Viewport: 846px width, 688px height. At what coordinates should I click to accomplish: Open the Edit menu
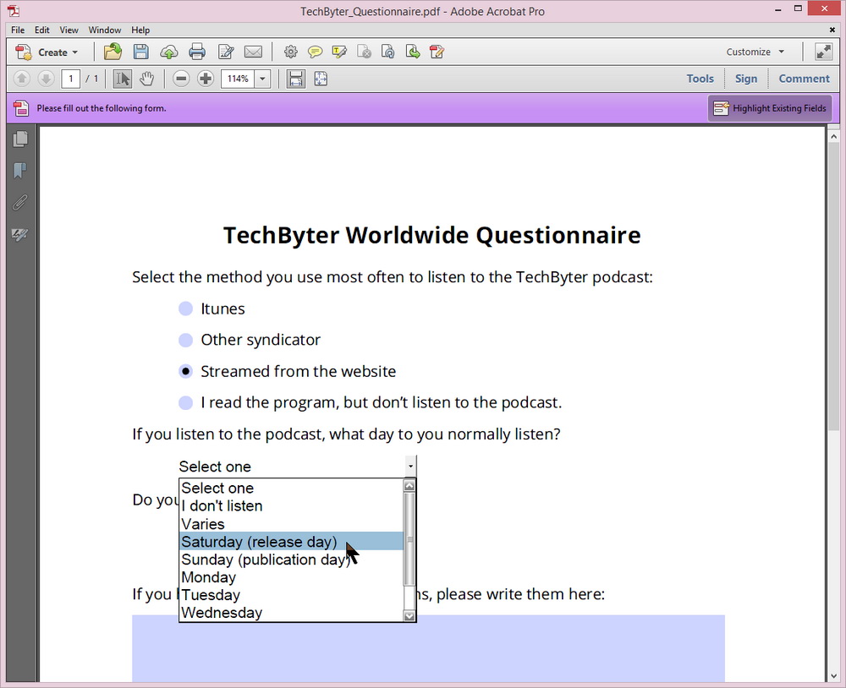tap(42, 30)
